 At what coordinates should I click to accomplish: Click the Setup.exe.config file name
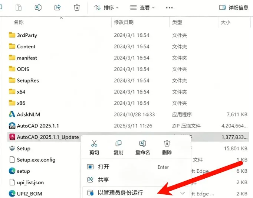coord(36,160)
